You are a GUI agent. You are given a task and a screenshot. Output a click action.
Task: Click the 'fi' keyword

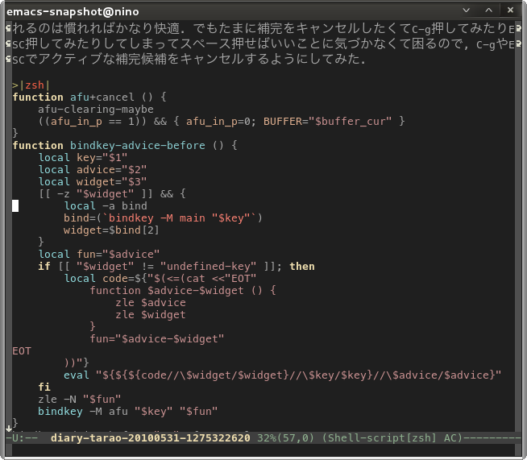pyautogui.click(x=44, y=387)
